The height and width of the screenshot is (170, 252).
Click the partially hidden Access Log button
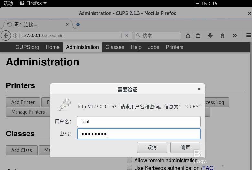tap(217, 102)
